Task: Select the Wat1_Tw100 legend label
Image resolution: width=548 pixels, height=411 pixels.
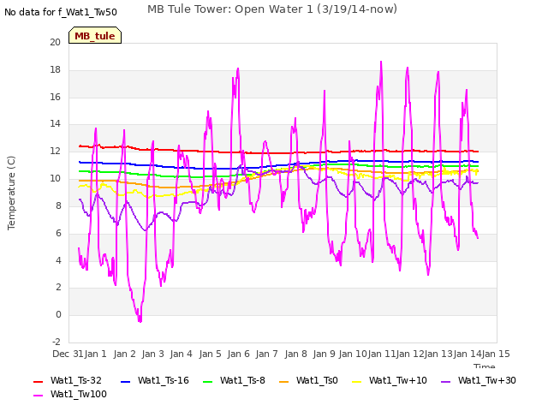Action: [x=79, y=394]
